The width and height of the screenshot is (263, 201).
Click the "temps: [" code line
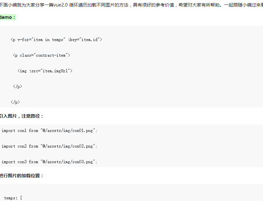click(x=13, y=198)
